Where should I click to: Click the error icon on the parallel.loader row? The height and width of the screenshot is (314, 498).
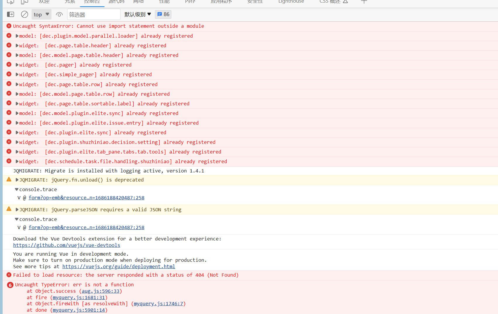pyautogui.click(x=9, y=36)
